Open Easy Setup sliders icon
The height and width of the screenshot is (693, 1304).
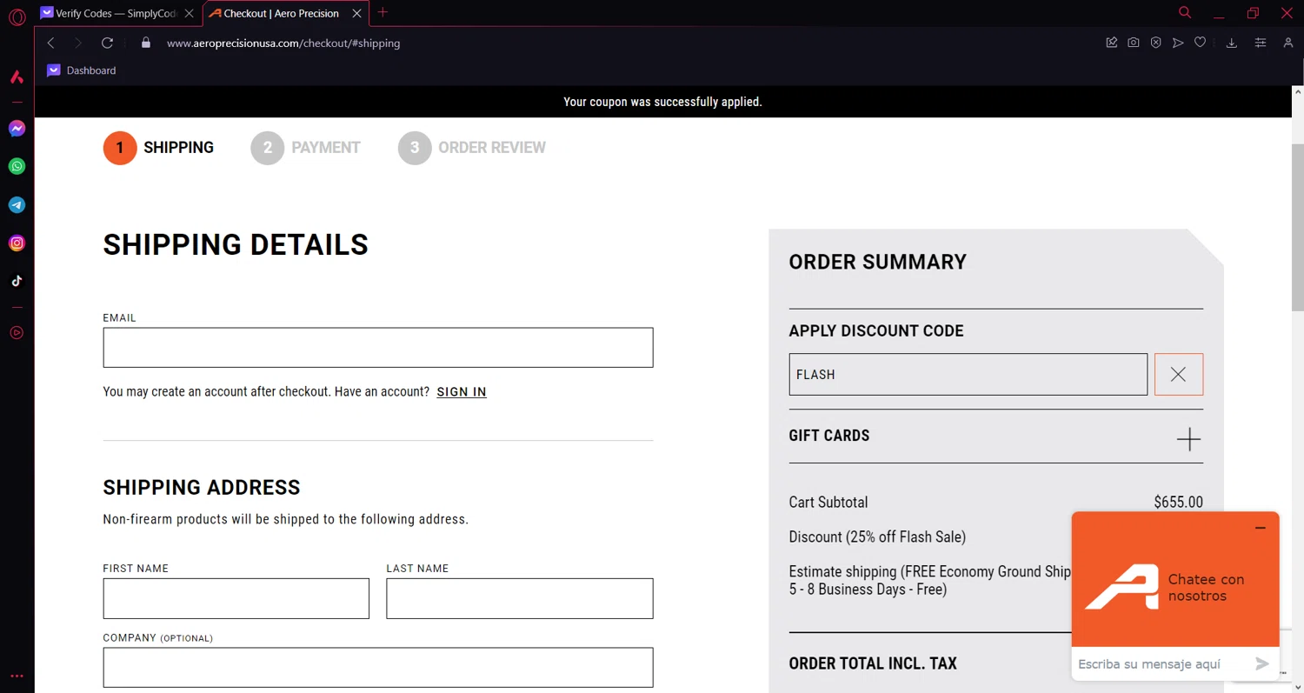[1261, 43]
